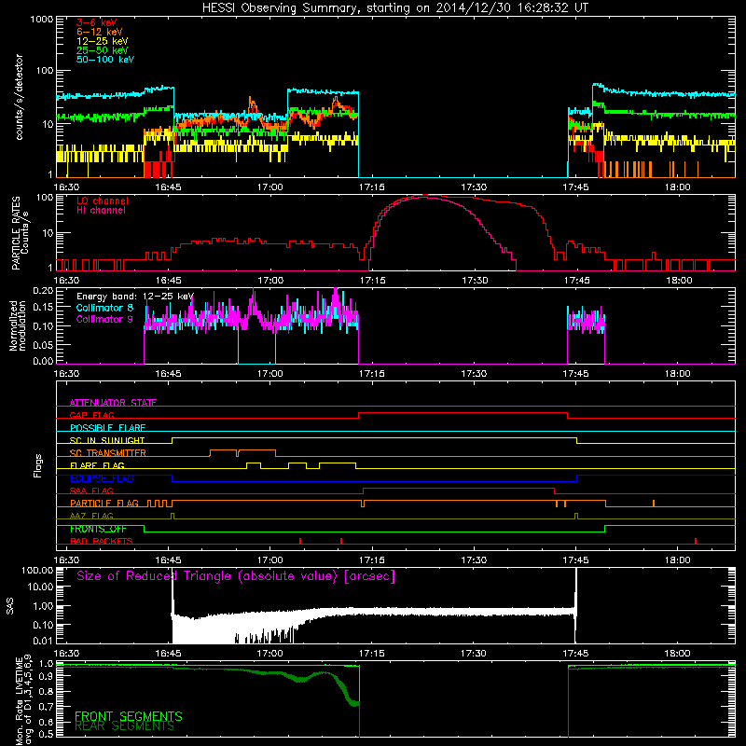Click the 25-50 keV legend label

click(x=103, y=50)
